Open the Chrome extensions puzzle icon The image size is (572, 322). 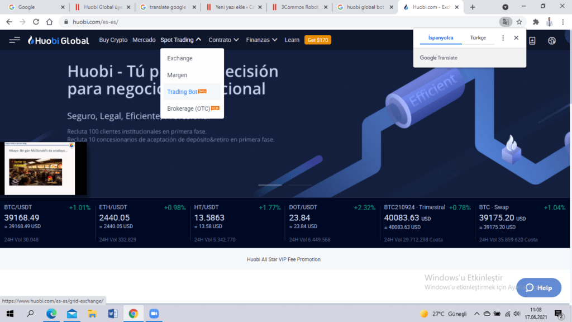pyautogui.click(x=536, y=22)
